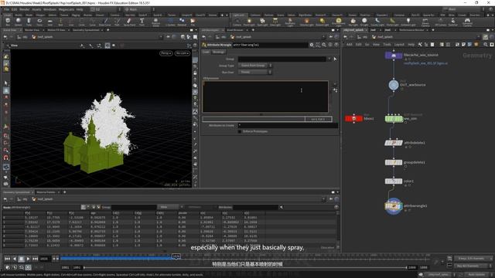The image size is (495, 278).
Task: Select the Grid shelf tool
Action: click(49, 22)
